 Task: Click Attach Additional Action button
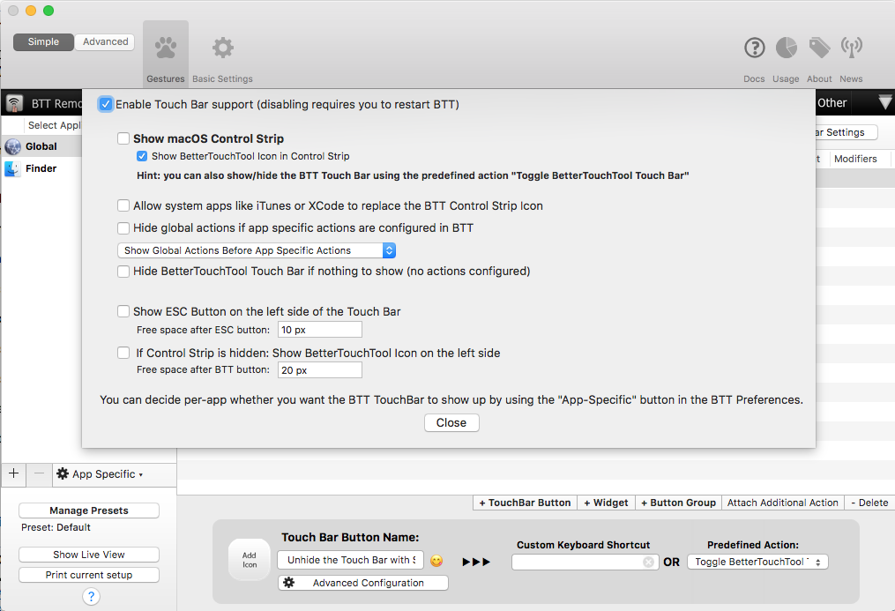point(782,503)
